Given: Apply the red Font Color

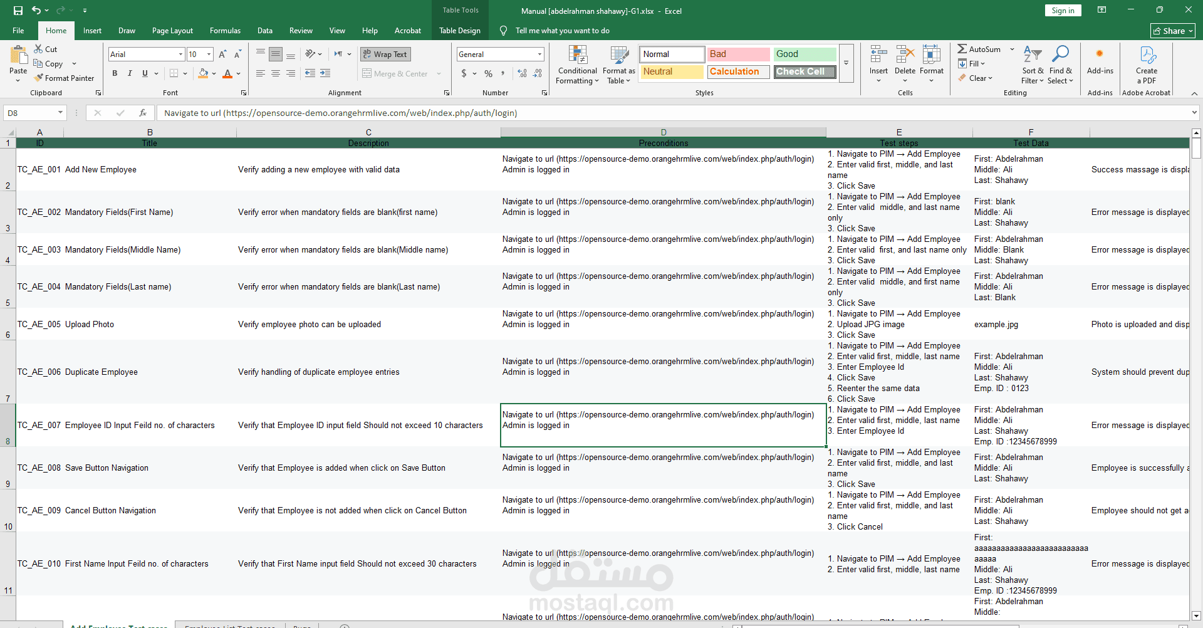Looking at the screenshot, I should point(227,73).
